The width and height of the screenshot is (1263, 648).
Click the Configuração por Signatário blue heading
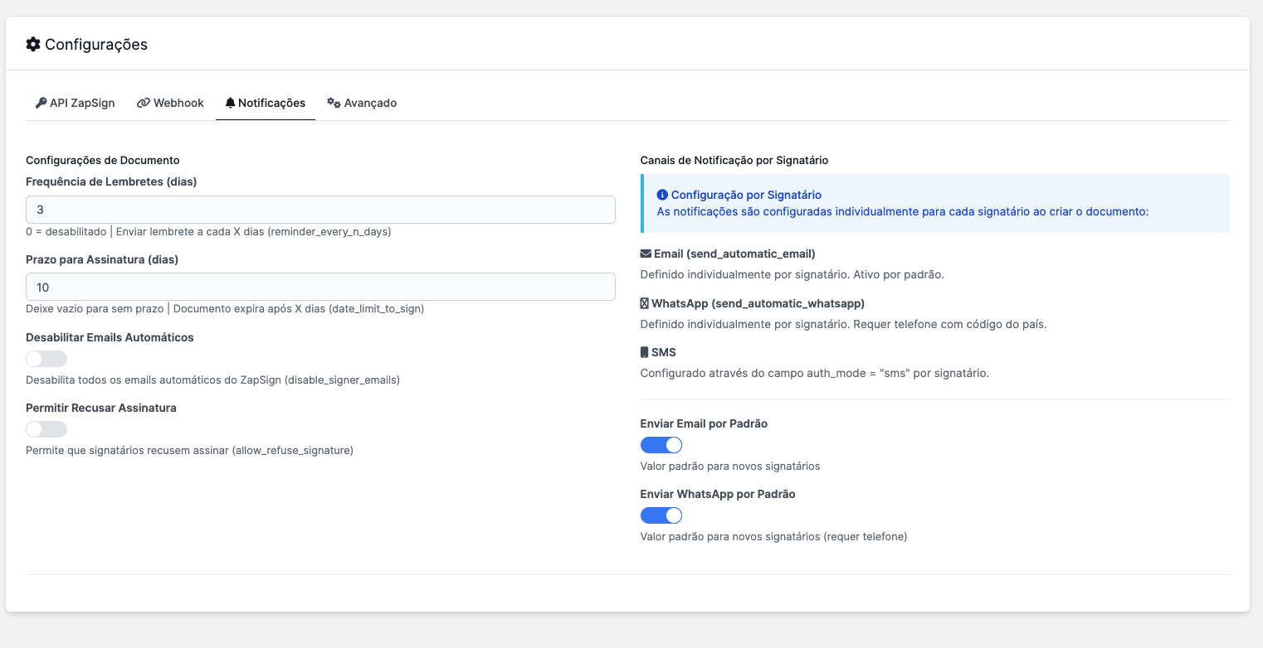coord(744,194)
